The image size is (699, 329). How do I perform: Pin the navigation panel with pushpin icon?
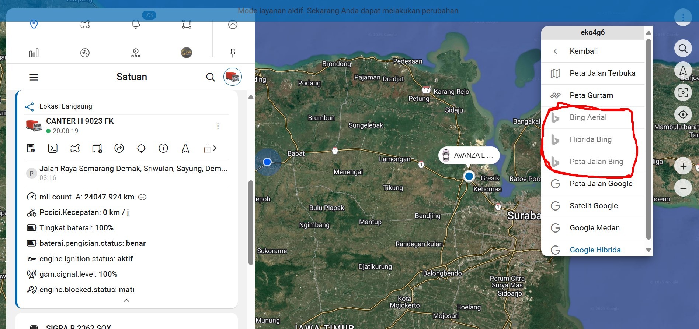(233, 53)
